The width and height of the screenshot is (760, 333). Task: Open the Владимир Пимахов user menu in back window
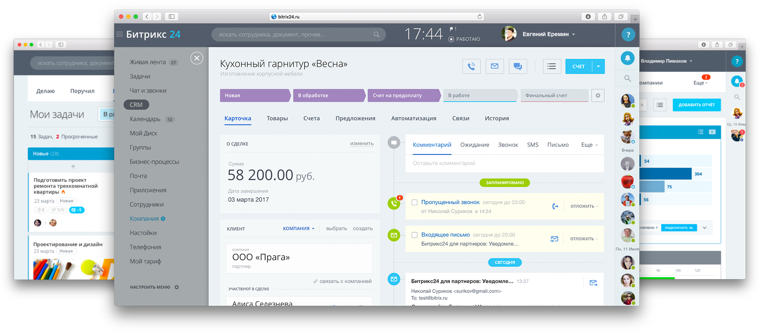(667, 61)
